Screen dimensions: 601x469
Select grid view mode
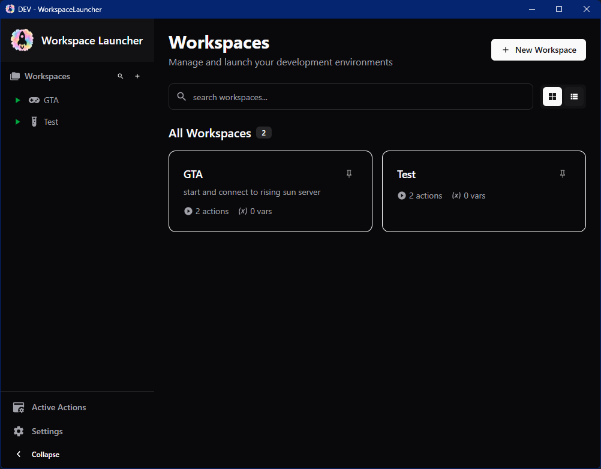coord(552,97)
